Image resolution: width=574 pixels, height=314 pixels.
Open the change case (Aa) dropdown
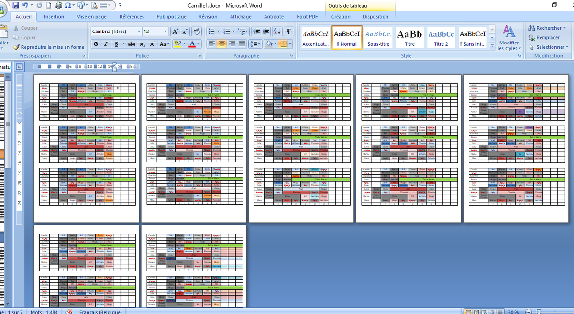click(x=165, y=44)
